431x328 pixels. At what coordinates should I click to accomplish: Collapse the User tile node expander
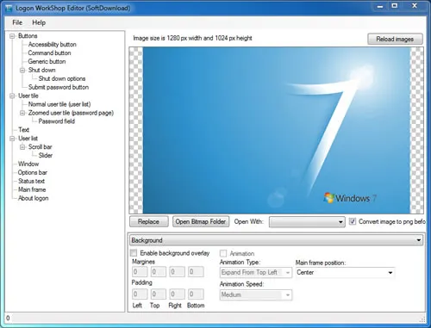[12, 96]
